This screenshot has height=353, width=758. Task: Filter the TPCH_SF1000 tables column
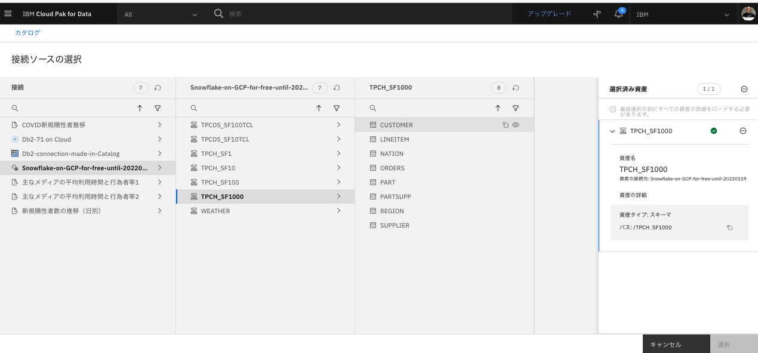coord(516,108)
